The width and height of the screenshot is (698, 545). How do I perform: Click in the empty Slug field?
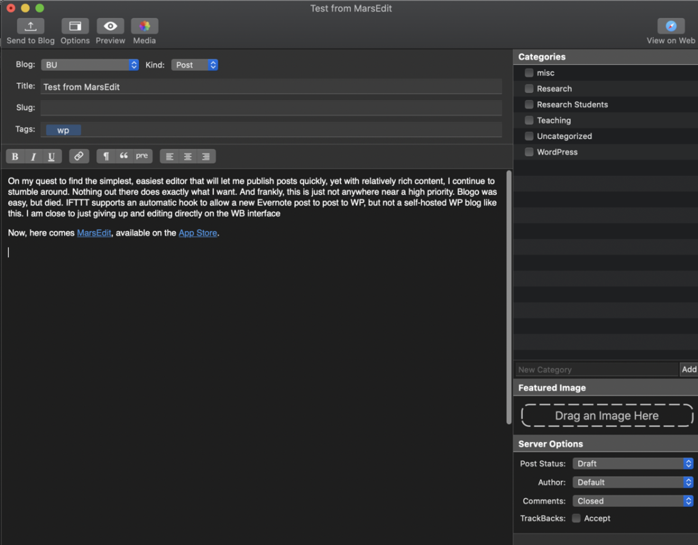(x=271, y=108)
